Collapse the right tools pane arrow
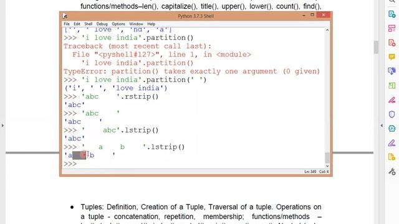This screenshot has height=224, width=399. [x=382, y=126]
